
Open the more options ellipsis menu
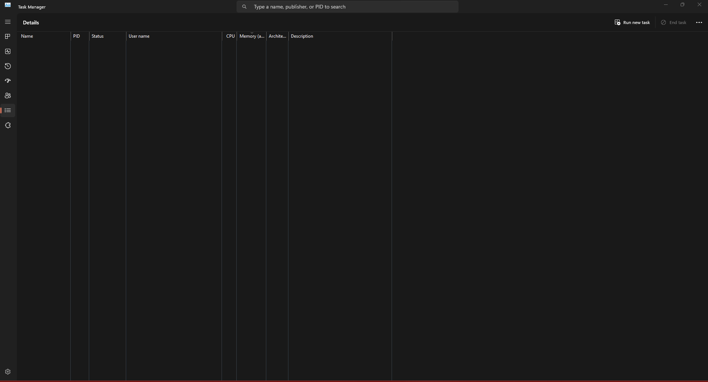point(699,23)
